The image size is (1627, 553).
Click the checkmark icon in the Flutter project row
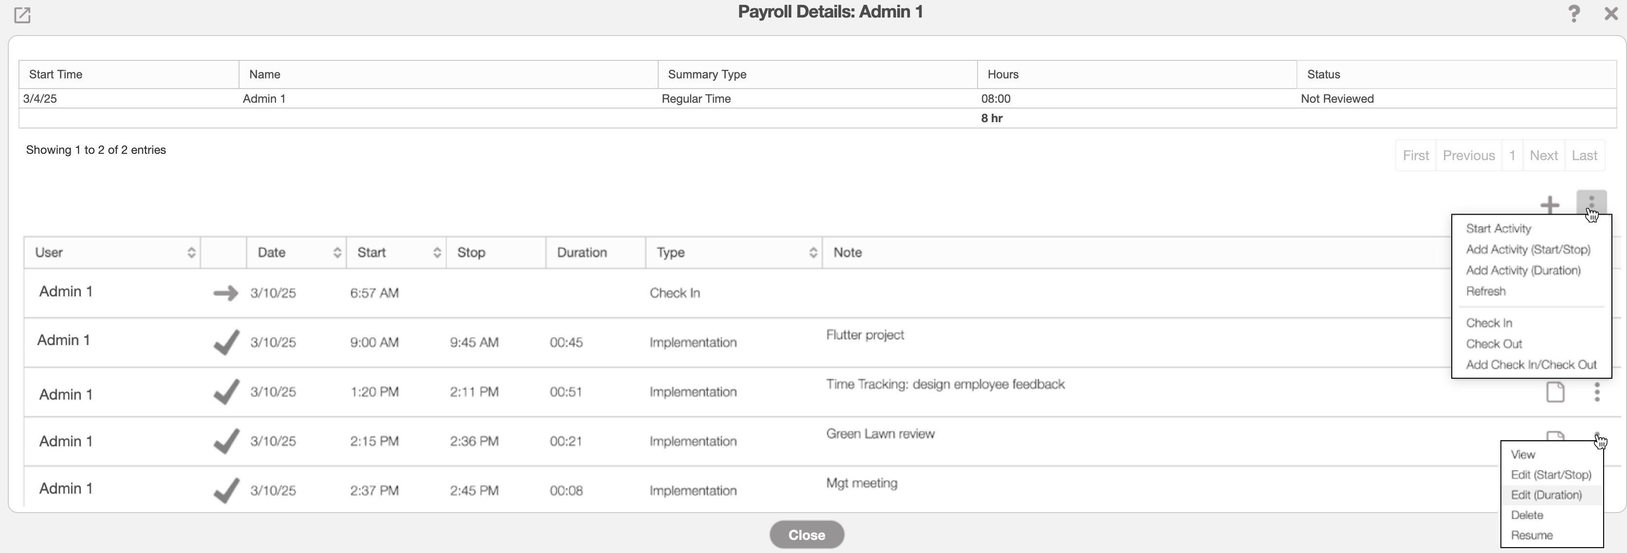225,343
